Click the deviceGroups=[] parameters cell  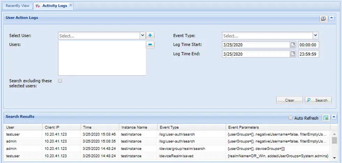tap(278, 149)
